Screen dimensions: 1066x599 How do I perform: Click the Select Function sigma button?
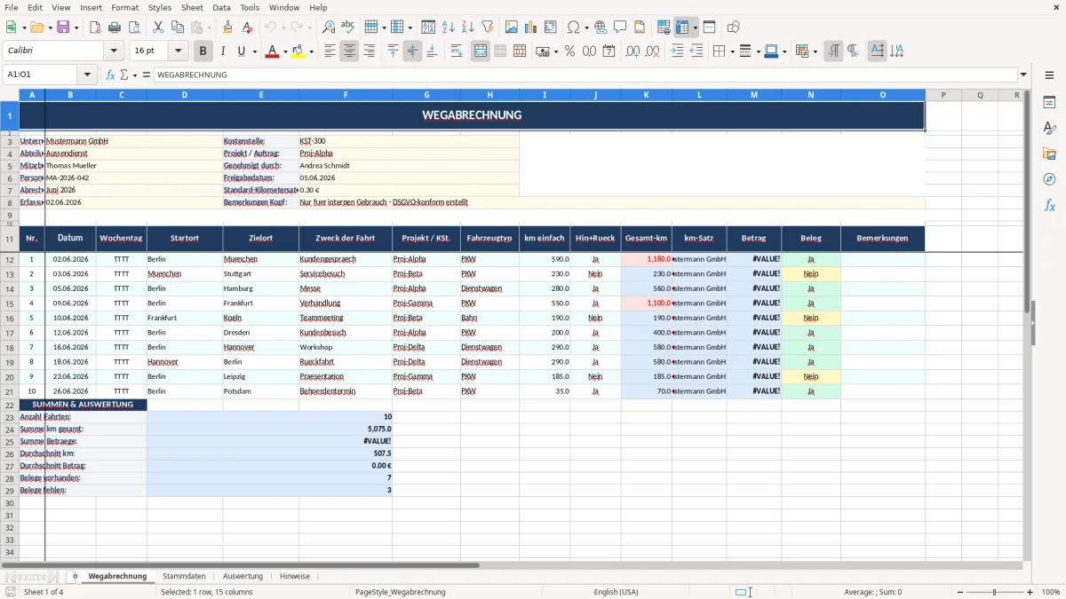(x=125, y=75)
